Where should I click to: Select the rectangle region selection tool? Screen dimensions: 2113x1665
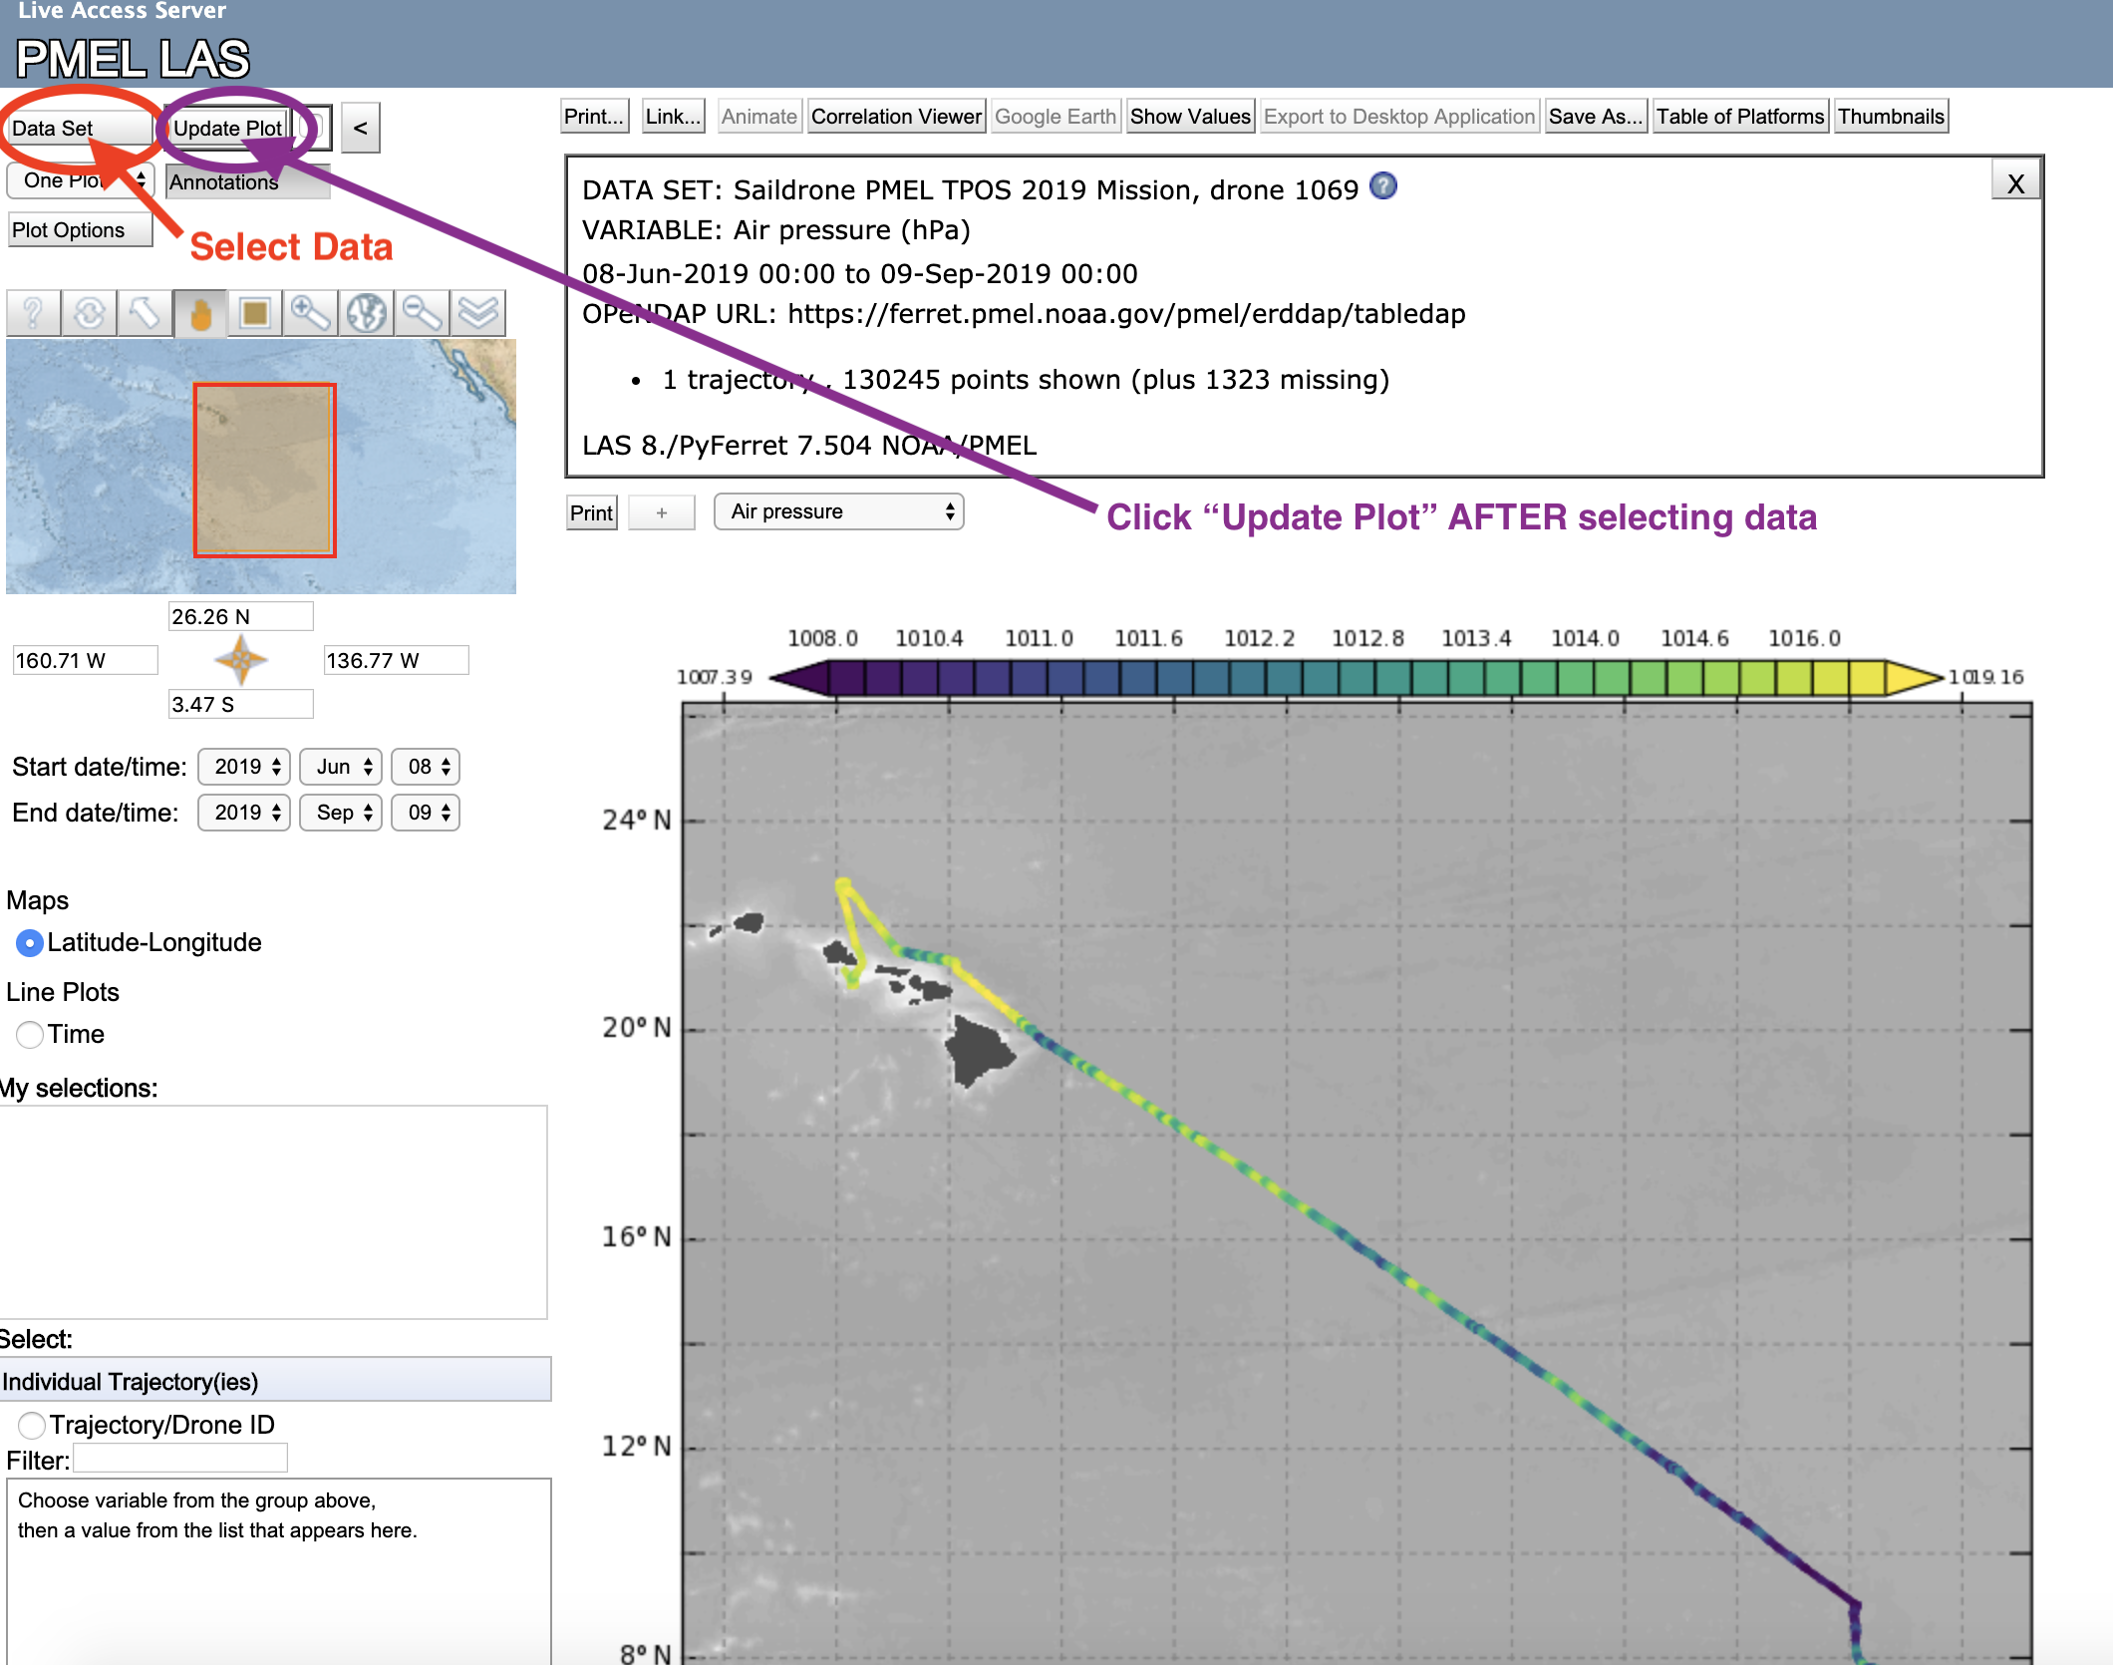point(256,314)
